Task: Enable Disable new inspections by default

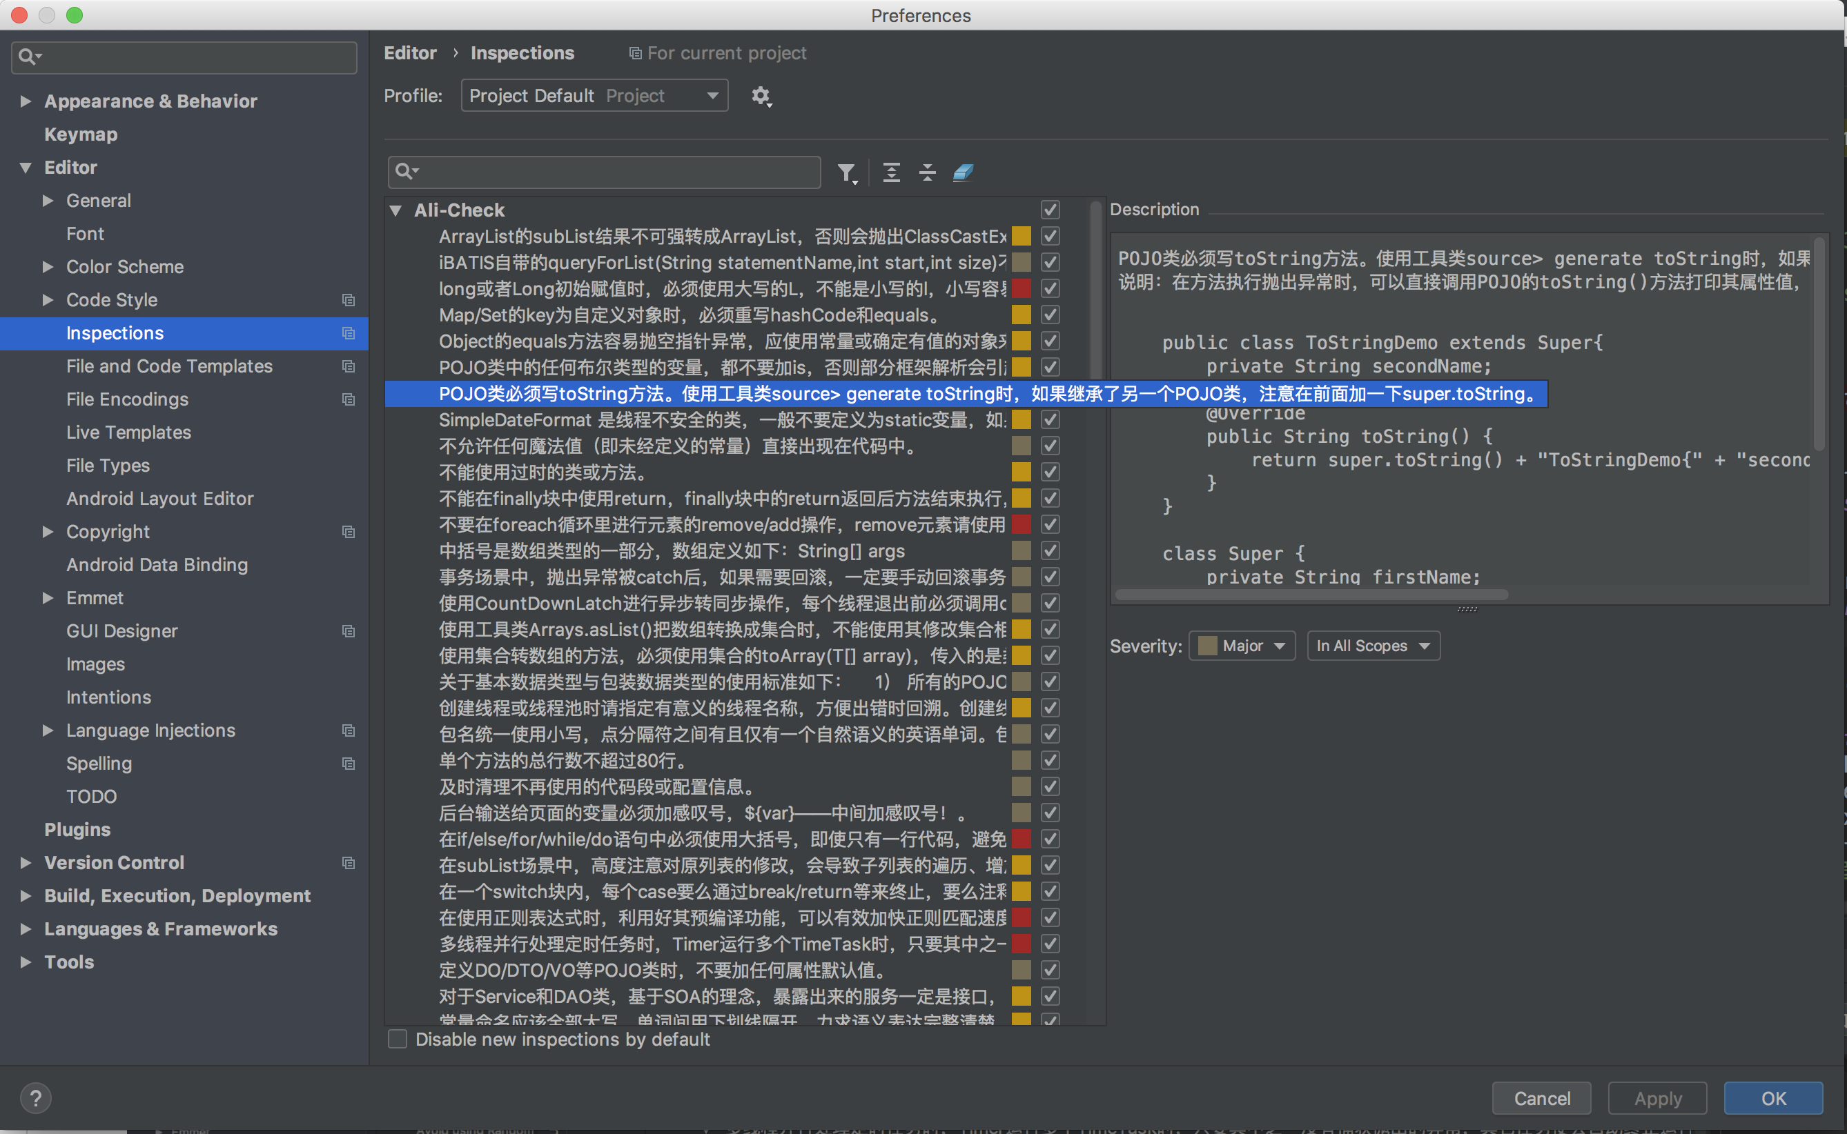Action: pyautogui.click(x=398, y=1039)
